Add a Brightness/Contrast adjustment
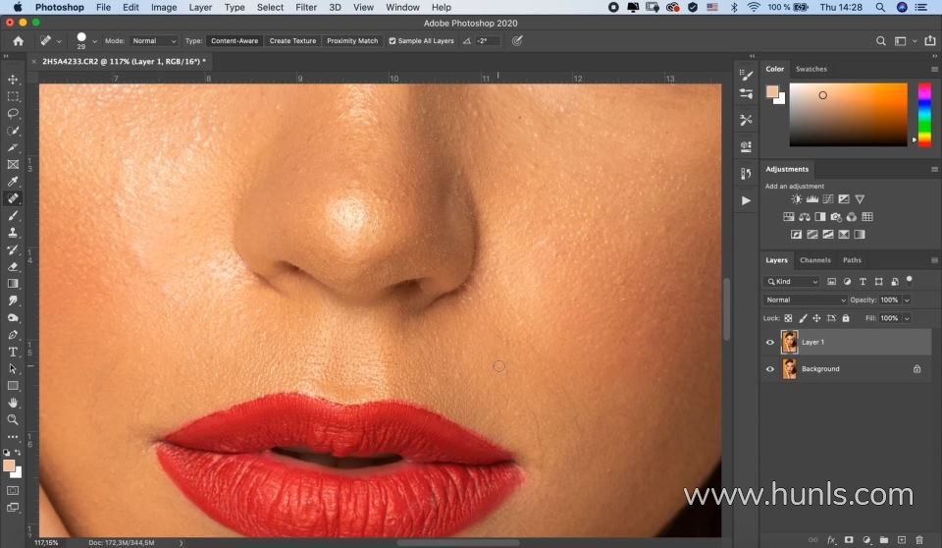This screenshot has height=548, width=942. coord(797,199)
